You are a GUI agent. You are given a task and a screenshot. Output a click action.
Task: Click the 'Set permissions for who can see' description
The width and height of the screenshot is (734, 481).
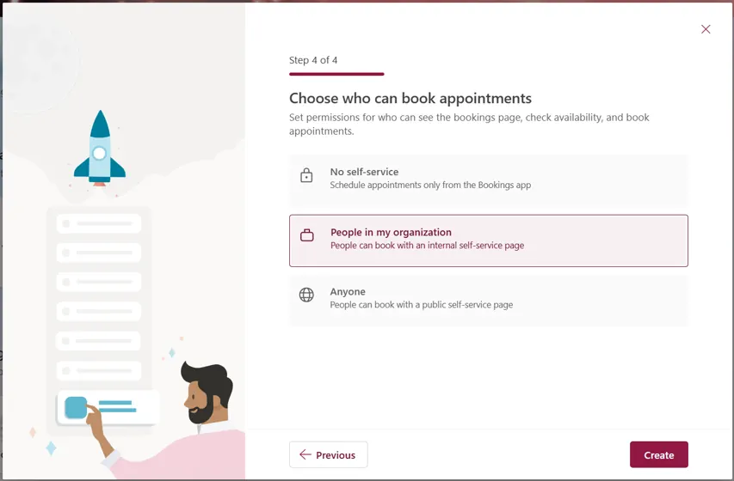(x=469, y=124)
